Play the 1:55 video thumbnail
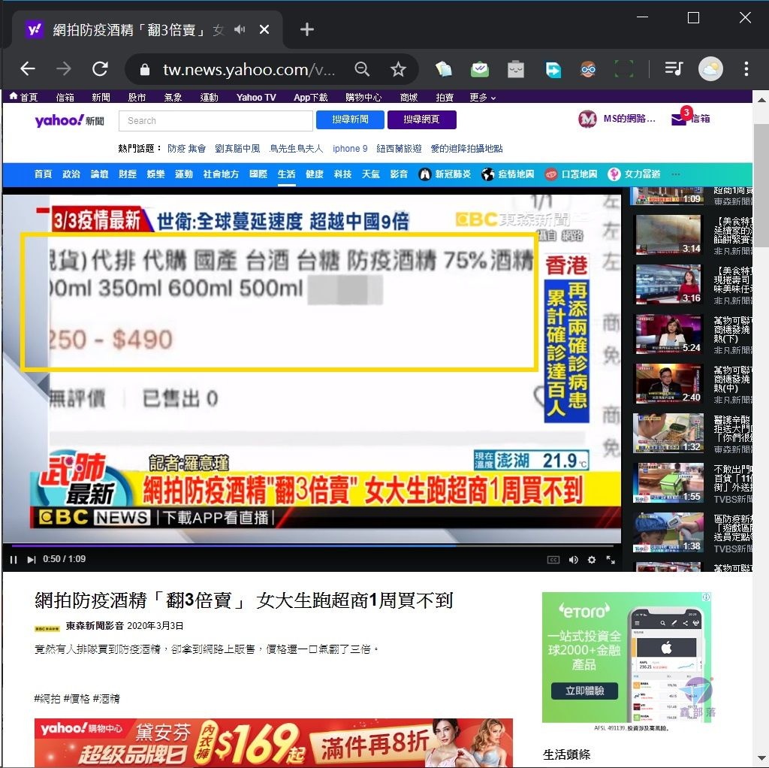Screen dimensions: 769x768 pyautogui.click(x=668, y=482)
